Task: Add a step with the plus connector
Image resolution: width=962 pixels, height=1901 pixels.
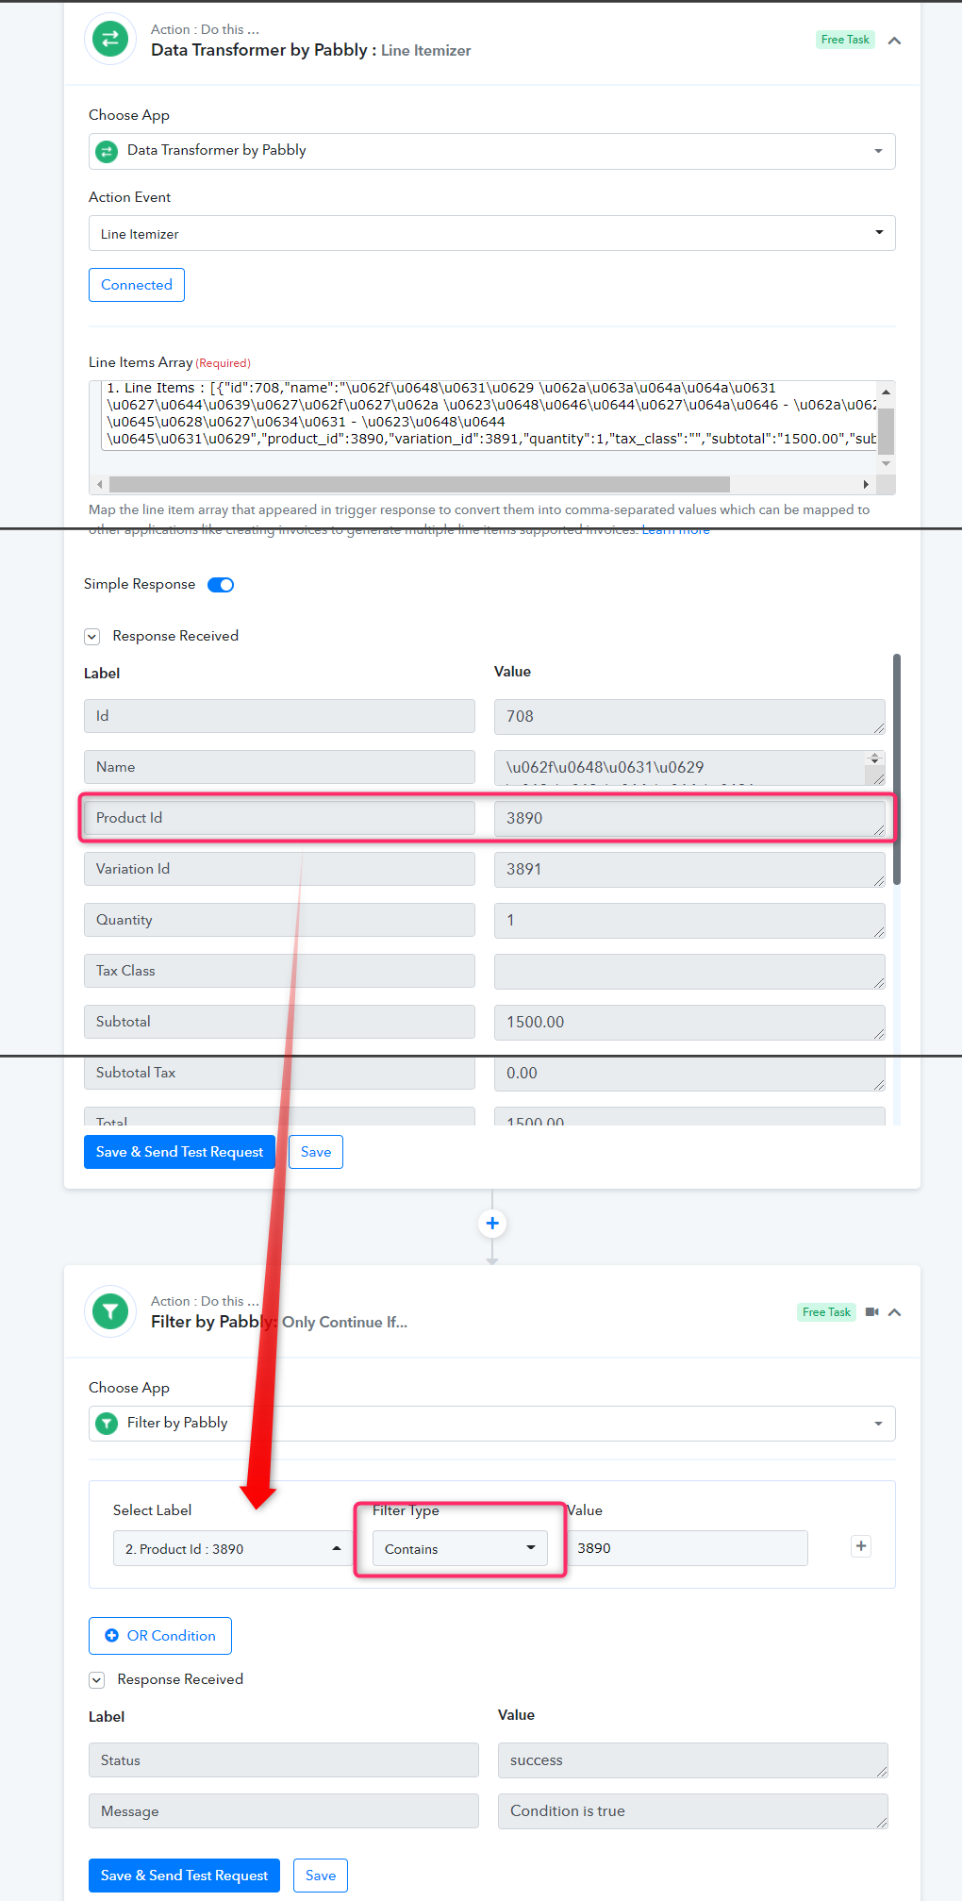Action: click(x=492, y=1224)
